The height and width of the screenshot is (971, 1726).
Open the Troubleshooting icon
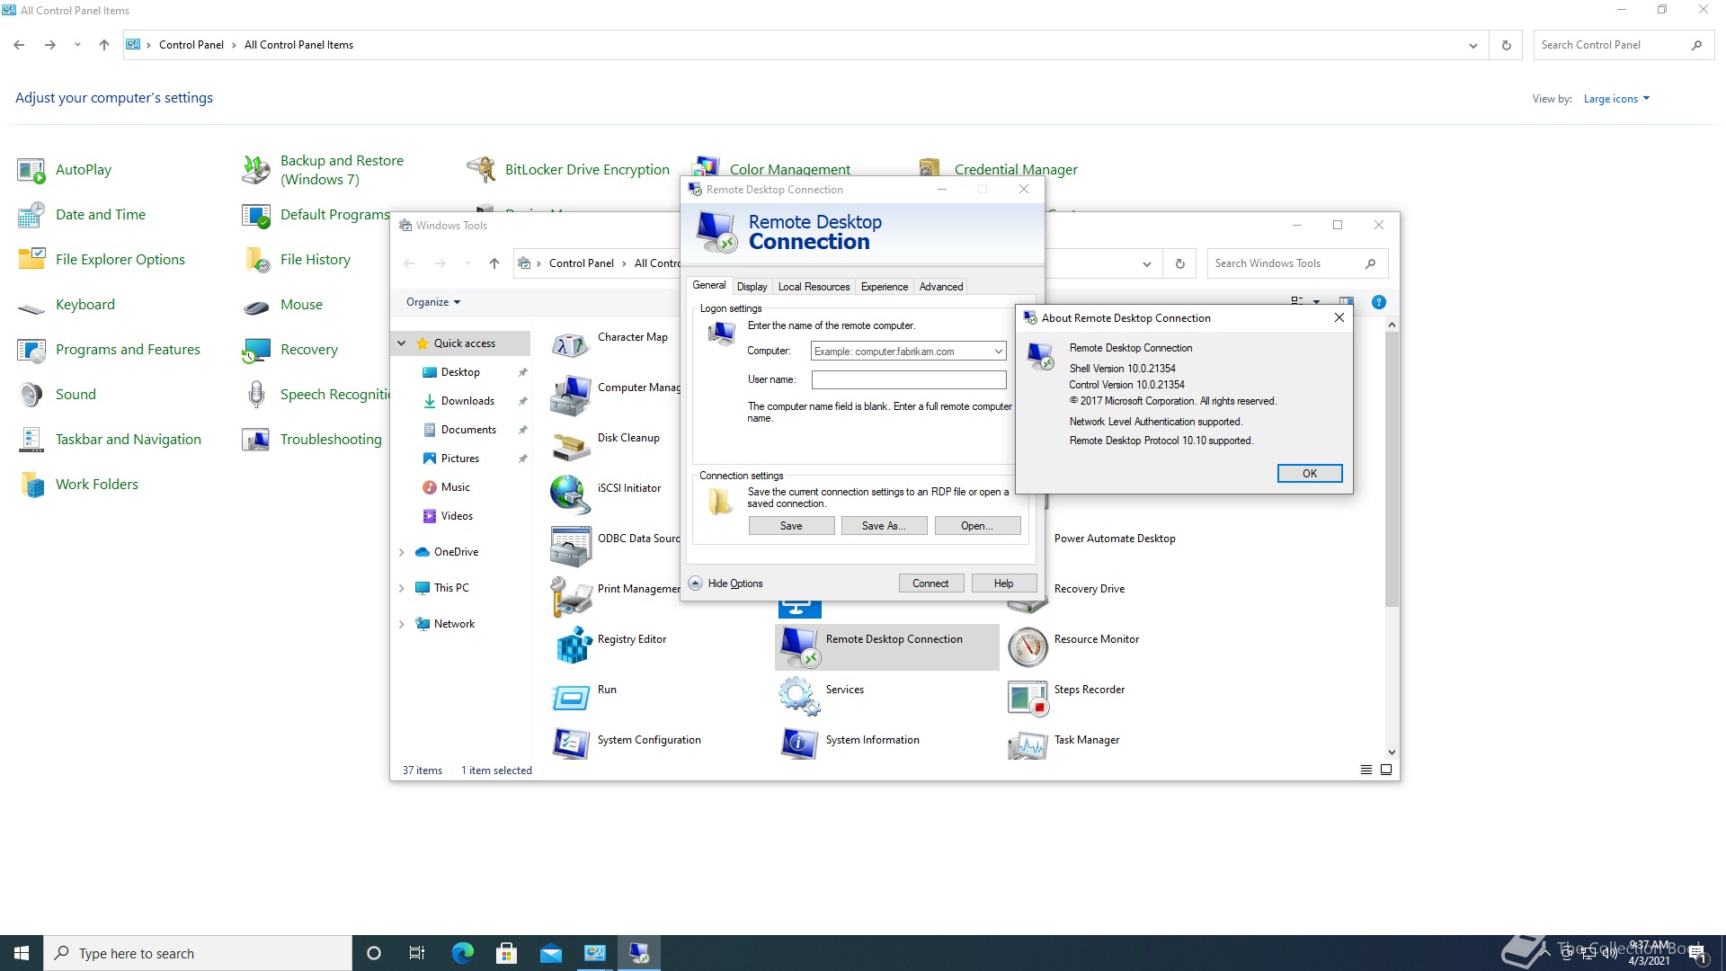click(256, 440)
